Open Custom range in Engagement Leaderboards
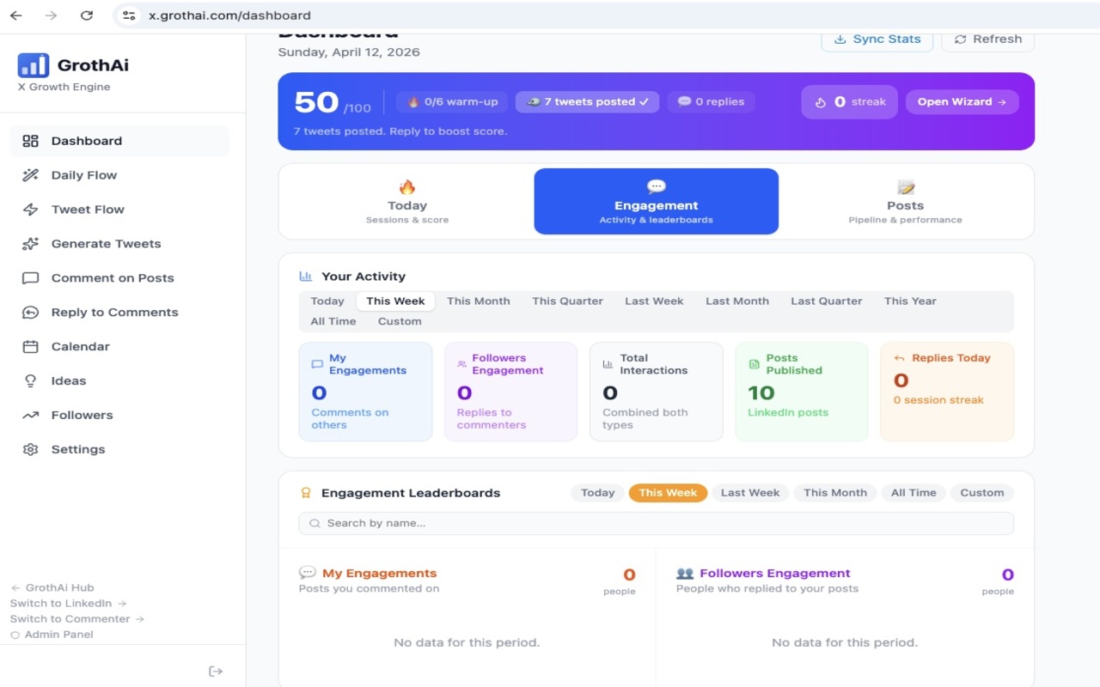The height and width of the screenshot is (687, 1100). [x=981, y=493]
